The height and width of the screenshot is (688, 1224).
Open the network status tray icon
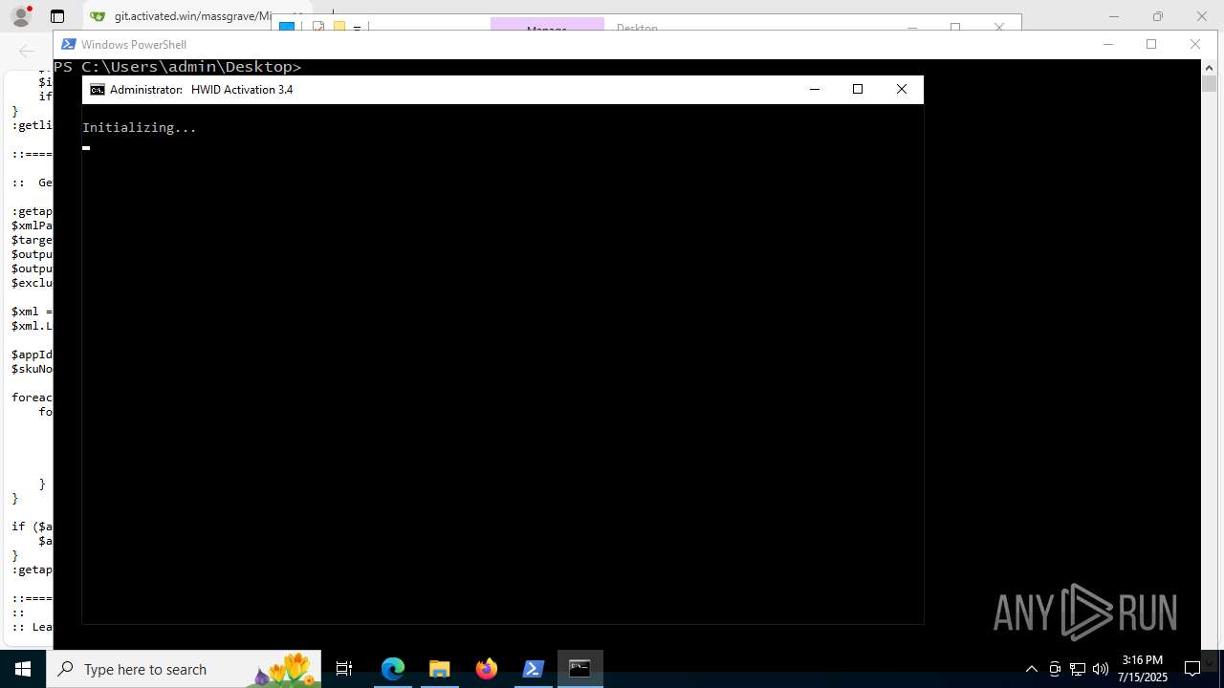tap(1078, 669)
